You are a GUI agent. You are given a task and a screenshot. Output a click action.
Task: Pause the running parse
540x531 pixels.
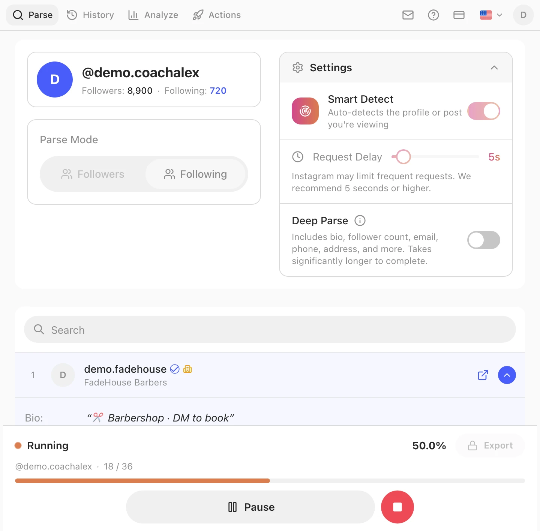coord(250,507)
